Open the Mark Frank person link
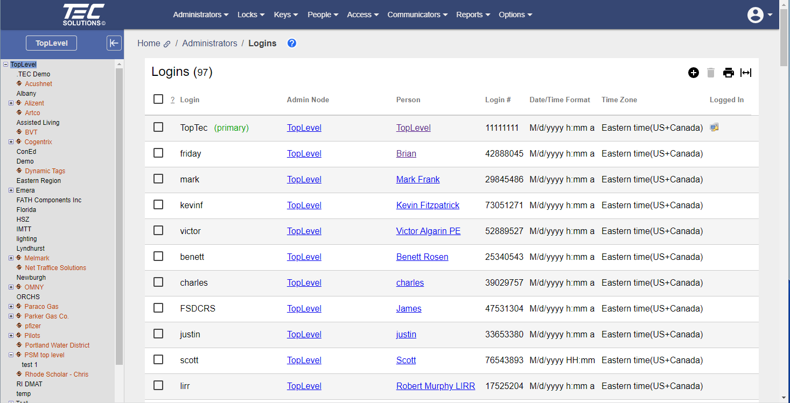 point(418,179)
